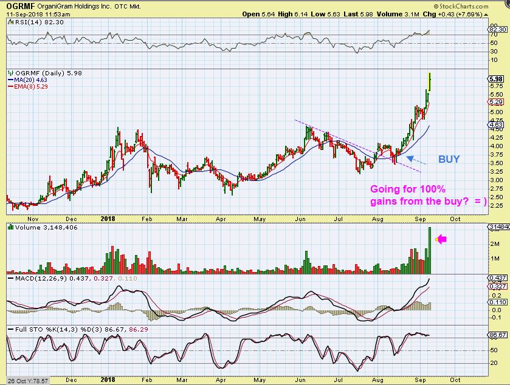
Task: Click the 0.327 signal tag on right axis
Action: [x=498, y=286]
